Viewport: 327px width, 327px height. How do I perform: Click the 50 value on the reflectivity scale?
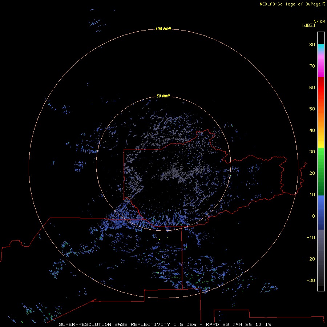click(x=312, y=109)
